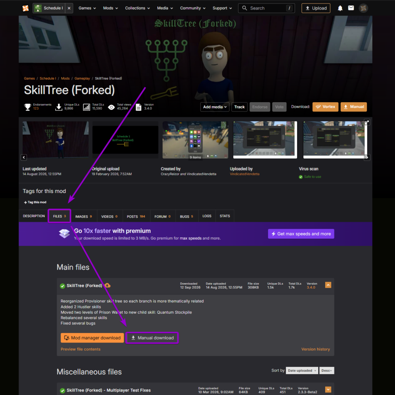
Task: Click the Endorse button
Action: click(x=260, y=107)
